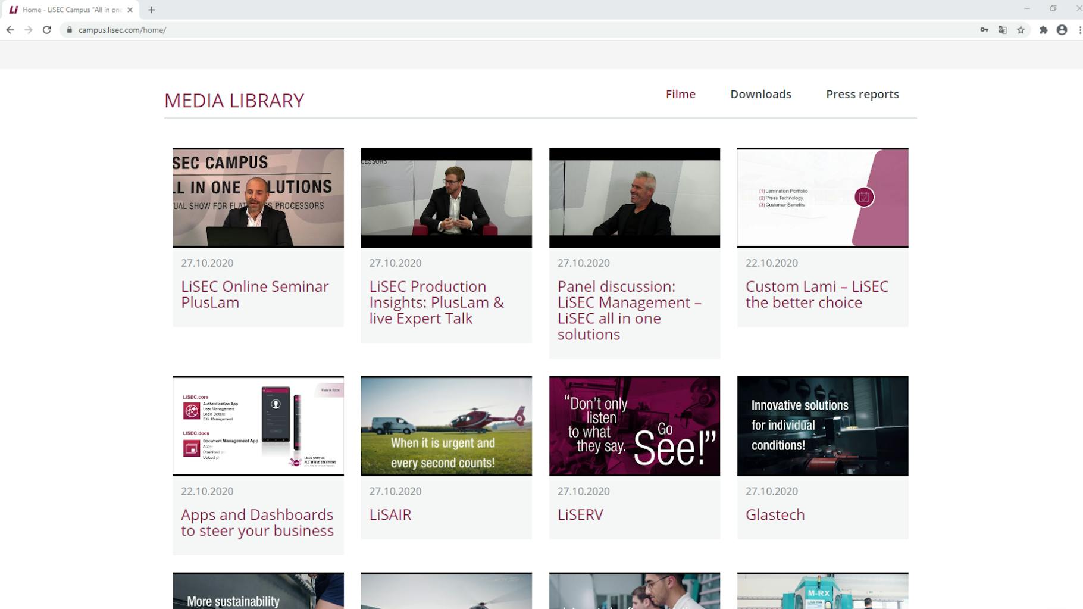The width and height of the screenshot is (1083, 609).
Task: Open the LiSERV title link
Action: [x=580, y=514]
